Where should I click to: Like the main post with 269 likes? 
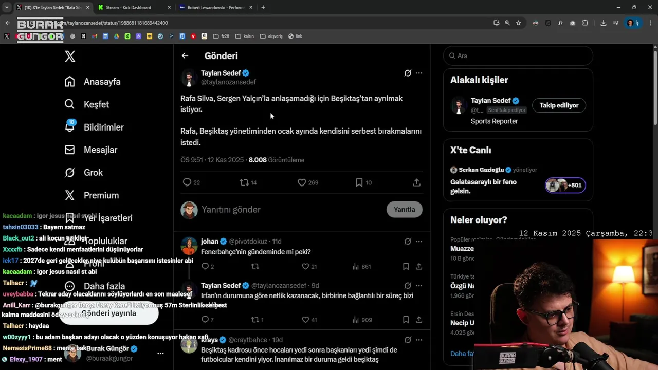pos(308,182)
